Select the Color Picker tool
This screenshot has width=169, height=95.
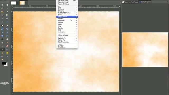pos(2,19)
